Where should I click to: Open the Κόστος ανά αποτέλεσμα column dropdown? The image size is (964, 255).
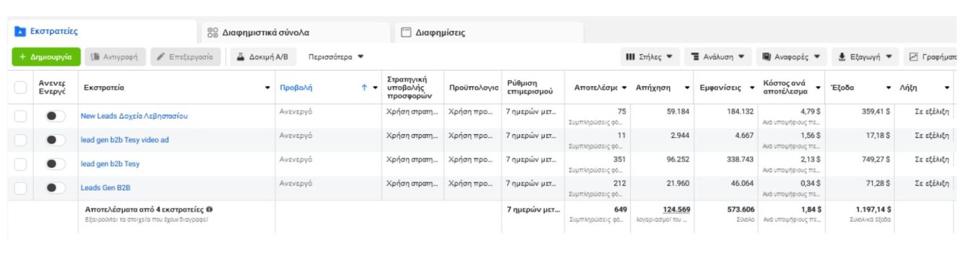click(x=818, y=88)
